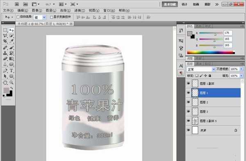Screen dimensions: 246x161
Task: Open the 窗口(W) menu
Action: [x=109, y=11]
